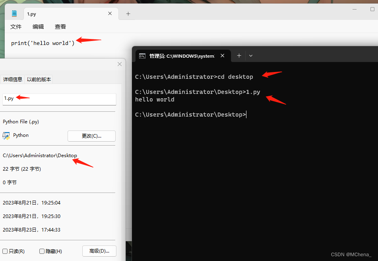
Task: Click the print('hello world') code line
Action: [x=43, y=43]
